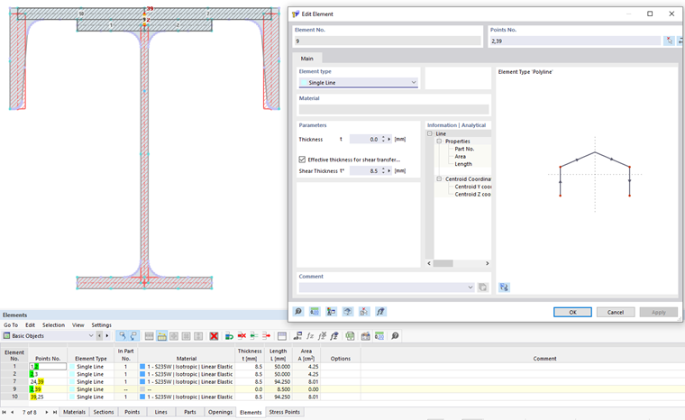Click the magnifier search icon in Elements toolbar
The image size is (685, 420).
click(395, 336)
